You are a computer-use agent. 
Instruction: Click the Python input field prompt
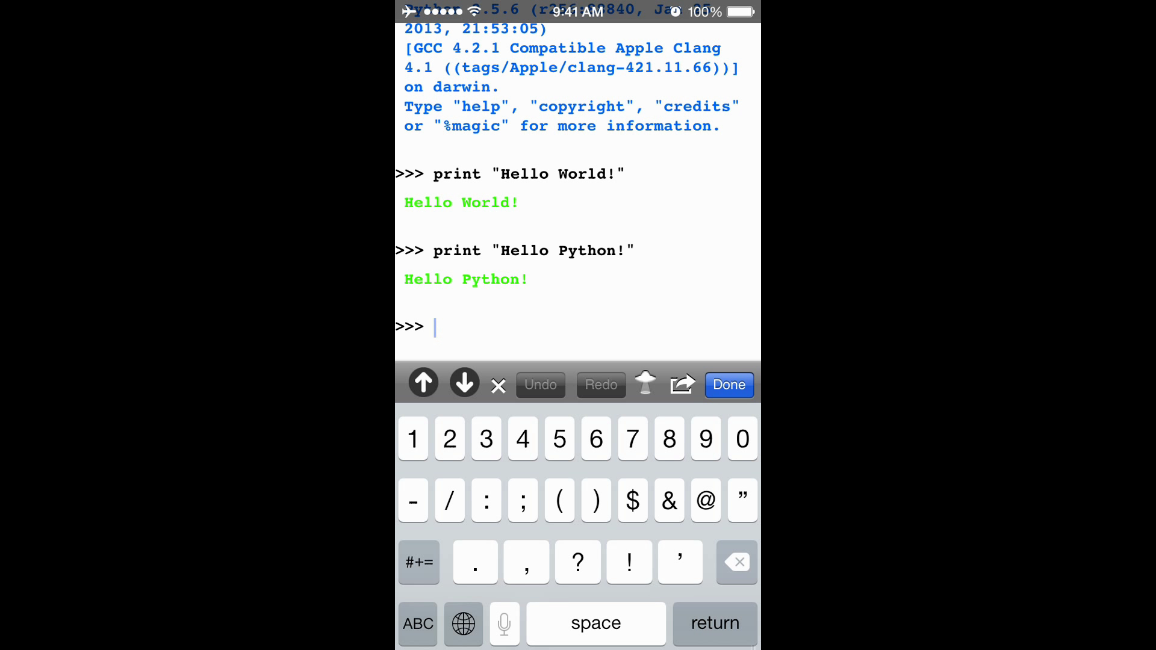click(434, 326)
